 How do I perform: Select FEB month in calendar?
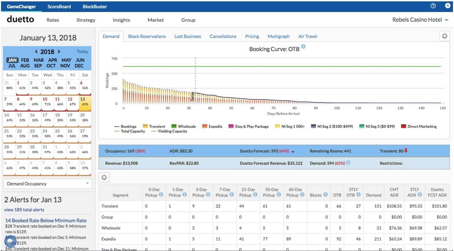coord(25,60)
